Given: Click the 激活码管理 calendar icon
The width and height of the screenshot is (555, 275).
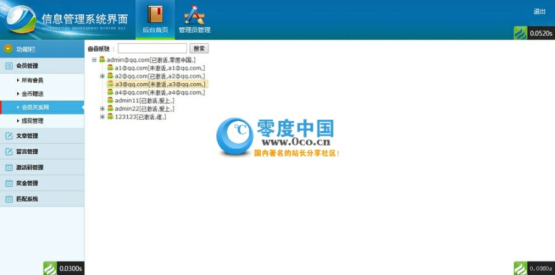Looking at the screenshot, I should [9, 168].
